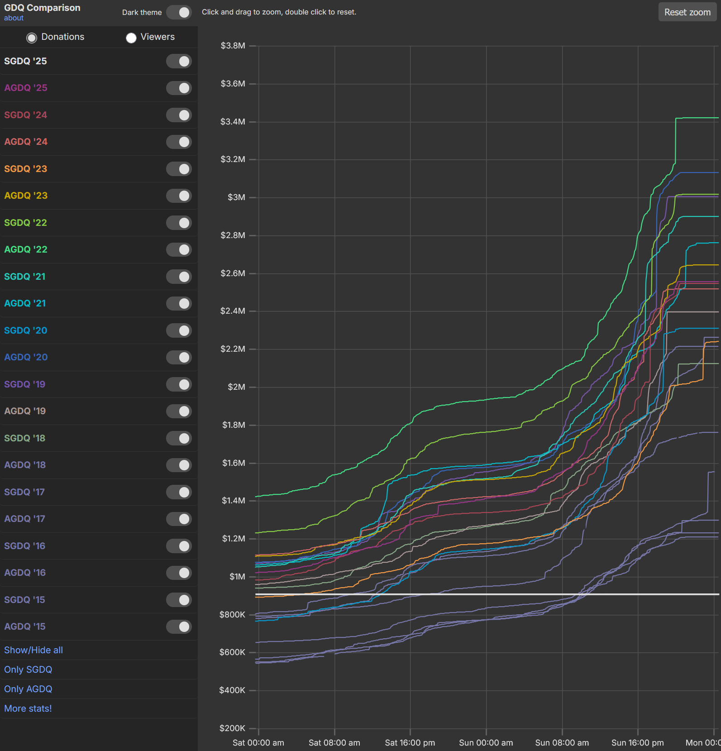The height and width of the screenshot is (751, 721).
Task: Click the SGDQ '25 label text
Action: [x=25, y=61]
